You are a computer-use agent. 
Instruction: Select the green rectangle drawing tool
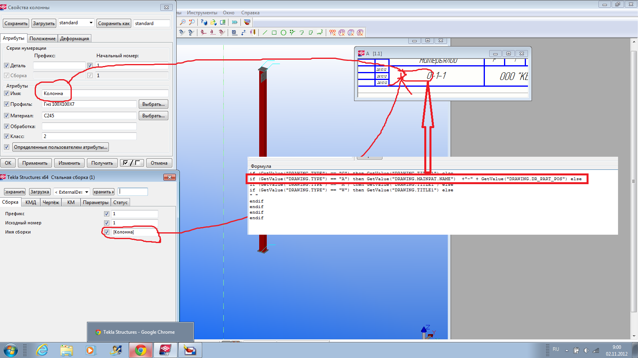274,33
